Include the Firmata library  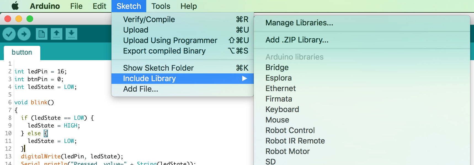(x=362, y=99)
